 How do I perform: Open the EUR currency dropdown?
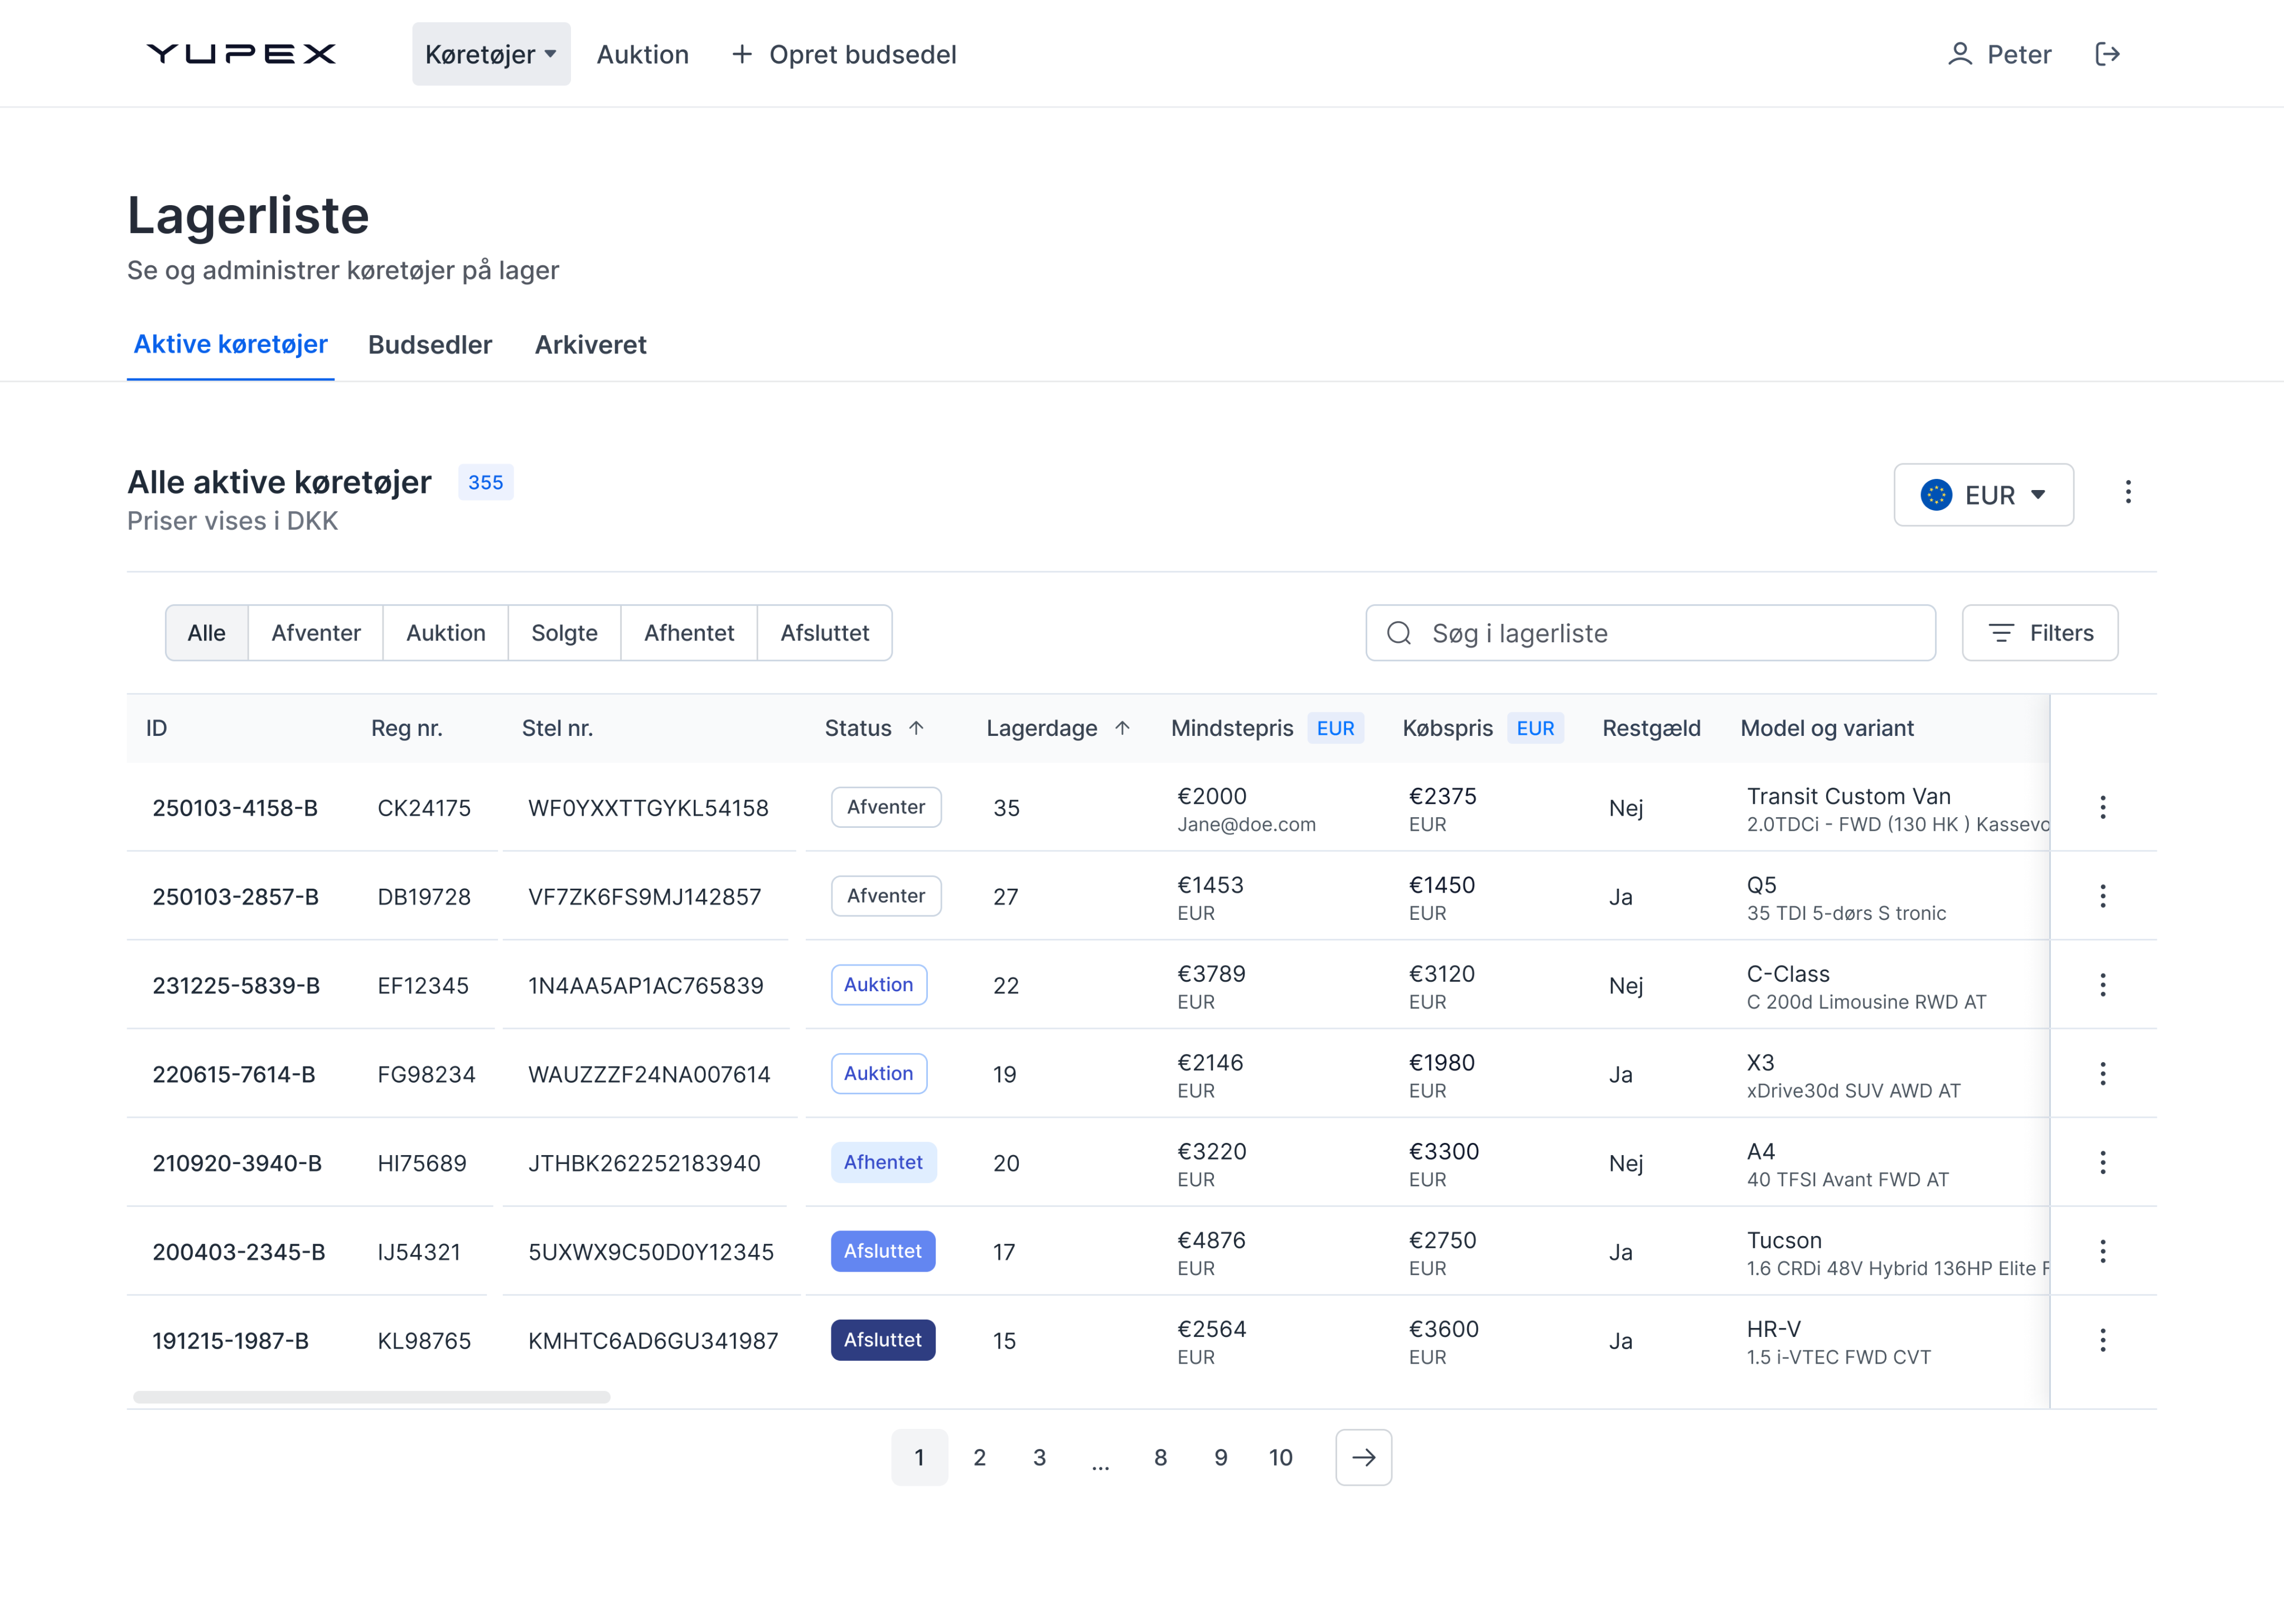[1983, 495]
